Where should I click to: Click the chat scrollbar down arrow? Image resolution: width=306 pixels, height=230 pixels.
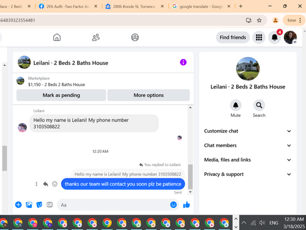click(190, 192)
